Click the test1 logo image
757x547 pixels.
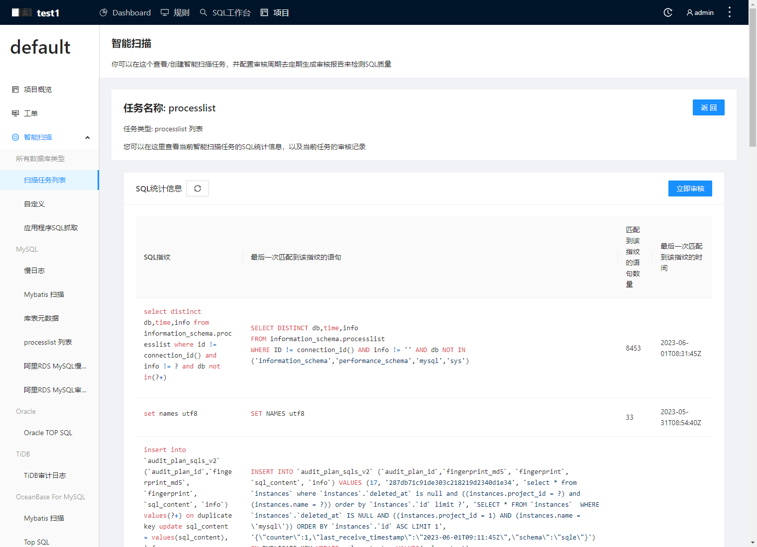coord(22,12)
